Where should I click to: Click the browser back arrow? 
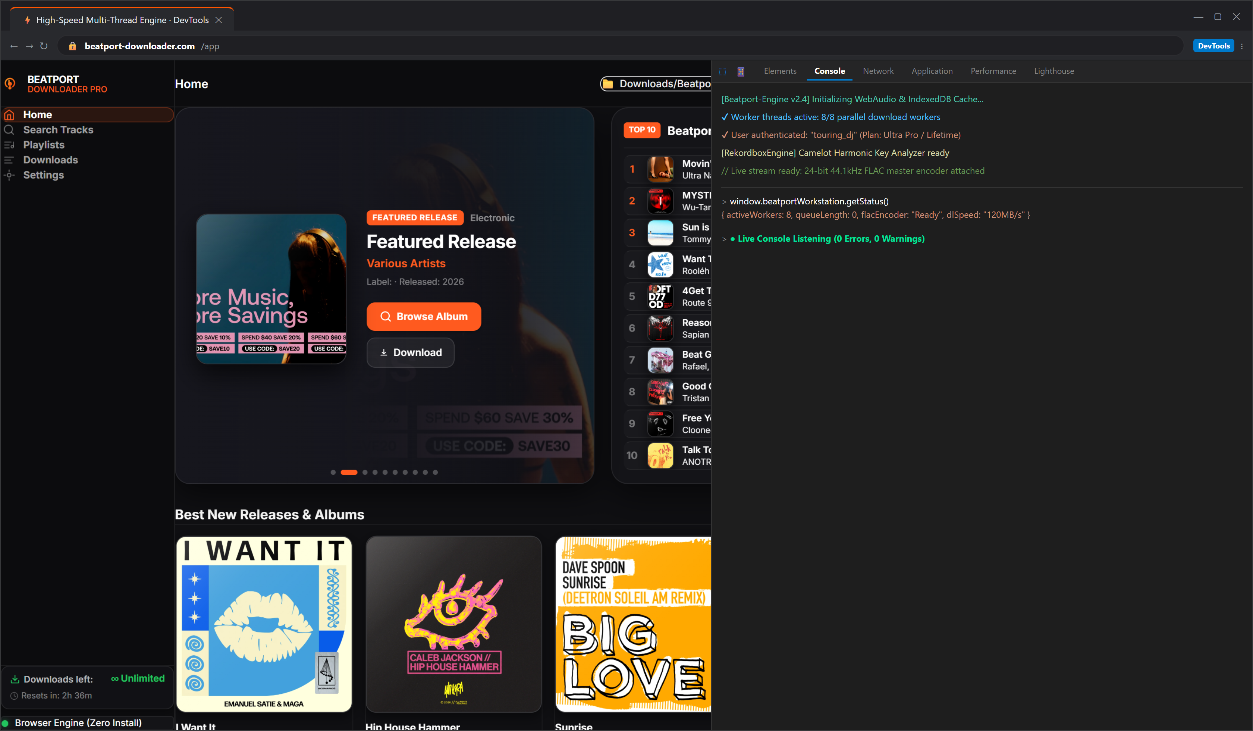point(14,46)
